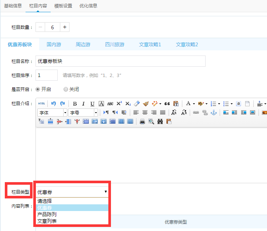Click the blockquote quotation marks icon
The height and width of the screenshot is (231, 267).
[167, 104]
